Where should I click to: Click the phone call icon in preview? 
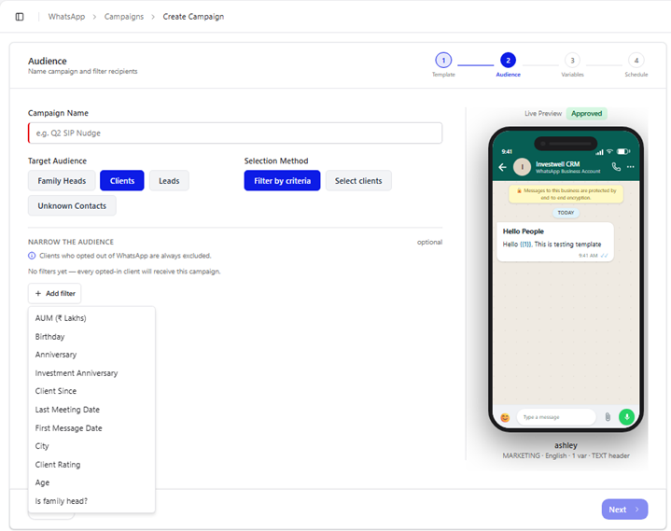coord(616,167)
